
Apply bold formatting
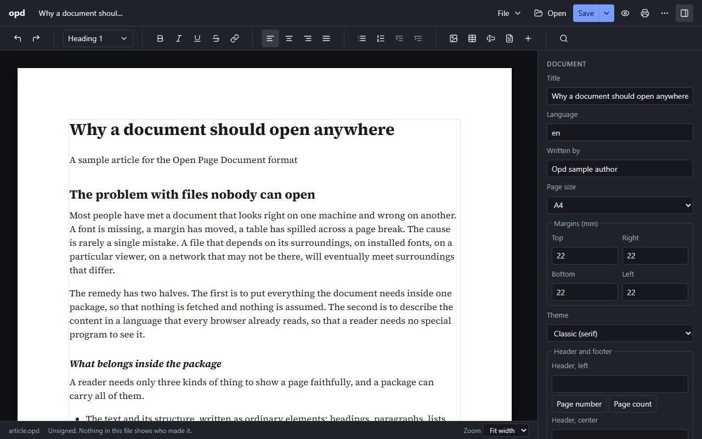coord(160,38)
